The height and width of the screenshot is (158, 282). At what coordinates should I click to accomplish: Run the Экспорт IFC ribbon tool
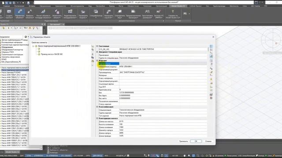(x=159, y=14)
